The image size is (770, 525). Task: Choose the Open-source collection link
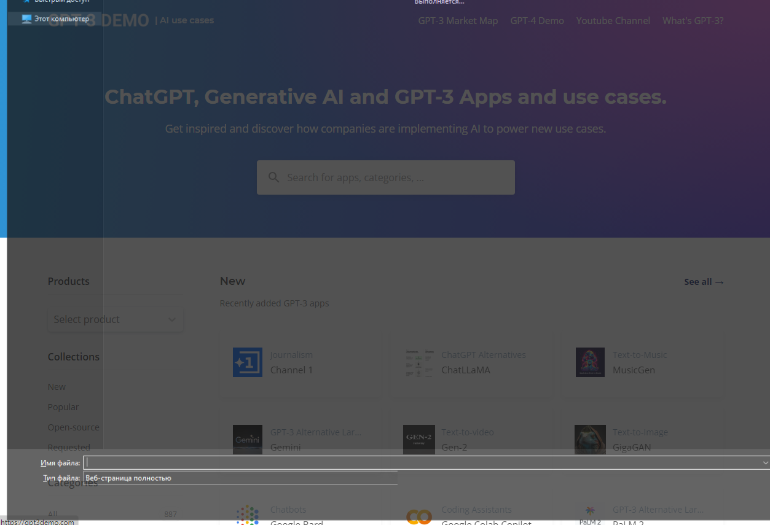click(73, 427)
